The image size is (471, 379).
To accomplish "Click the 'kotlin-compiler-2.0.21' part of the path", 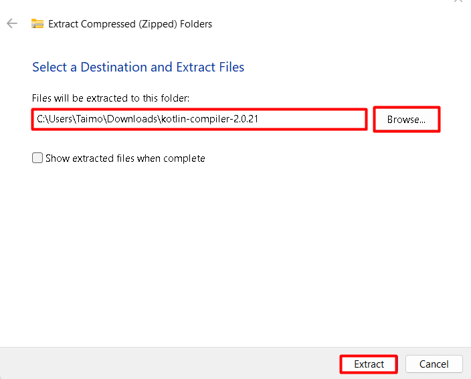I will [209, 119].
